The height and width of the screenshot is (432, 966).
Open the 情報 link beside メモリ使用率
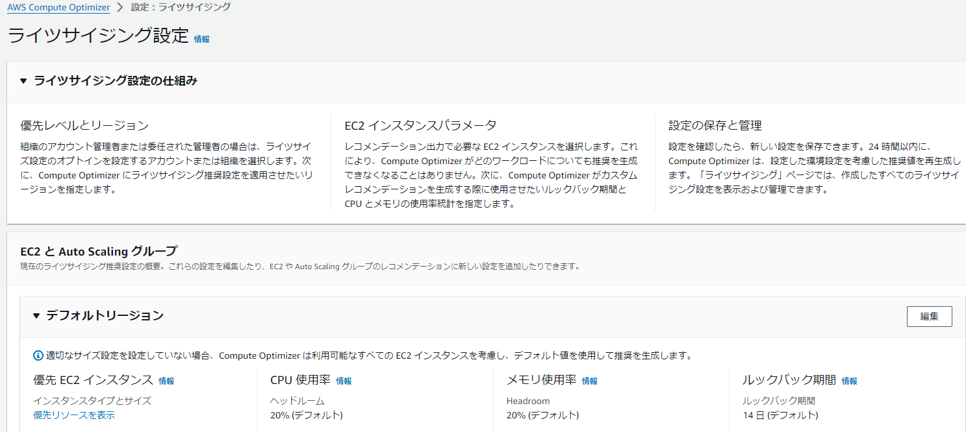click(590, 381)
